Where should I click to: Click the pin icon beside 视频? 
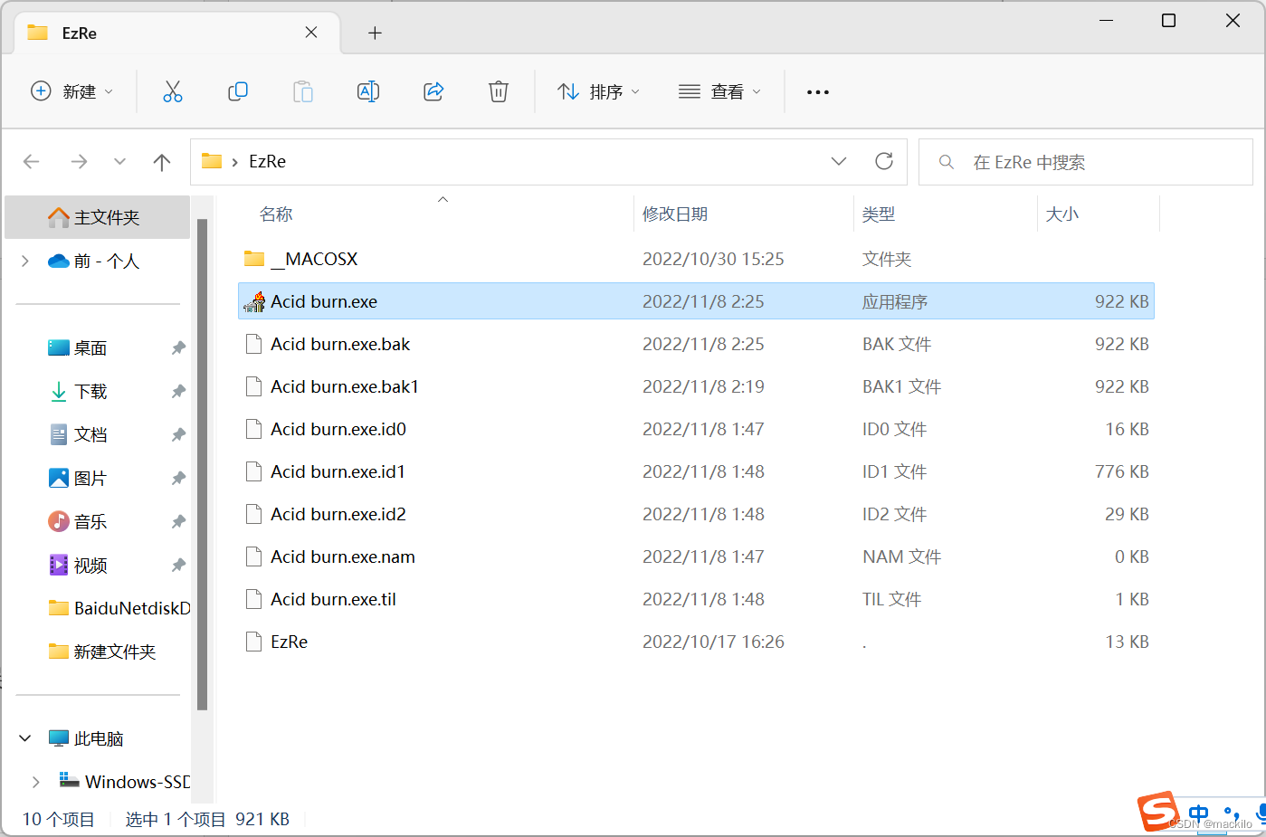(178, 566)
